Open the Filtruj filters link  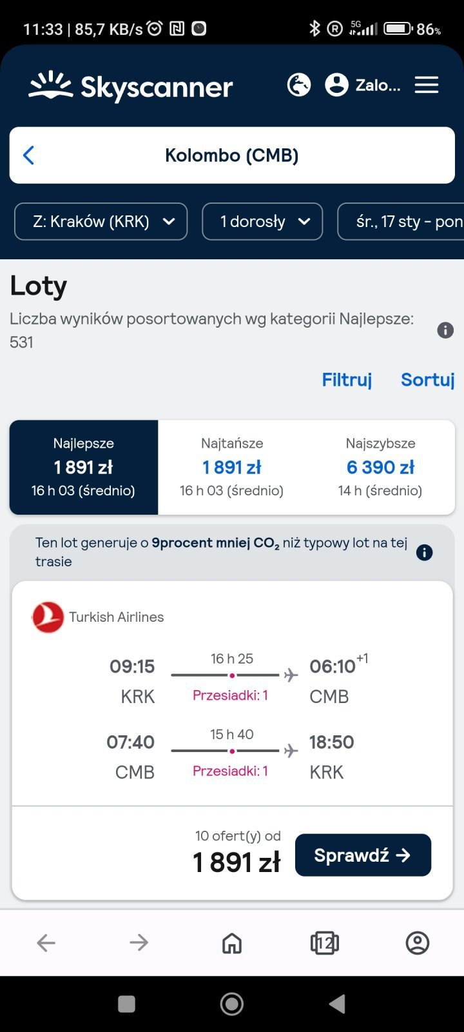(x=347, y=380)
